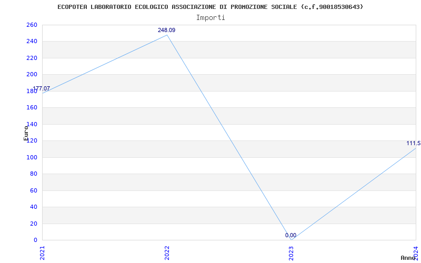Viewport: 421px width, 263px height.
Task: Click y-axis tick label 220
Action: point(32,58)
